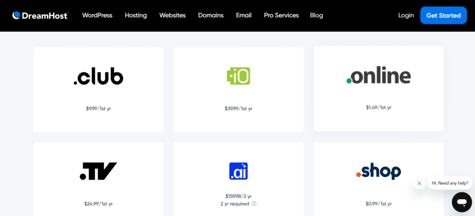Image resolution: width=475 pixels, height=216 pixels.
Task: Click the DreamHost logo
Action: [x=40, y=15]
